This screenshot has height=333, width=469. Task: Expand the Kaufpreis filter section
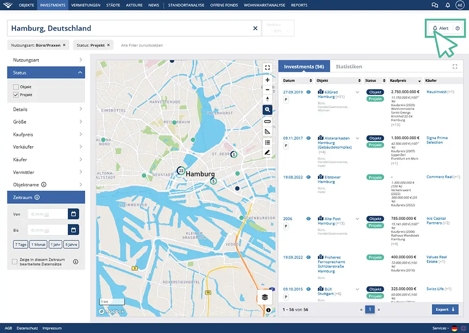(46, 134)
